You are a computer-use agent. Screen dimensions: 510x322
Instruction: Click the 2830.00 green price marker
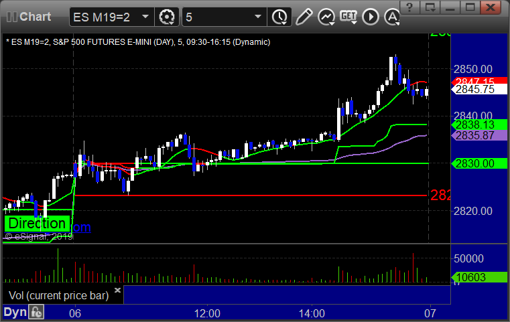click(474, 163)
